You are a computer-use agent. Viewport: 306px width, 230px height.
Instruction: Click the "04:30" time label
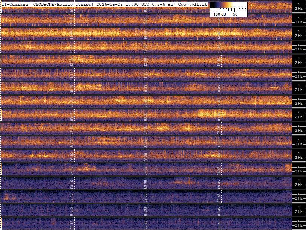click(145, 171)
